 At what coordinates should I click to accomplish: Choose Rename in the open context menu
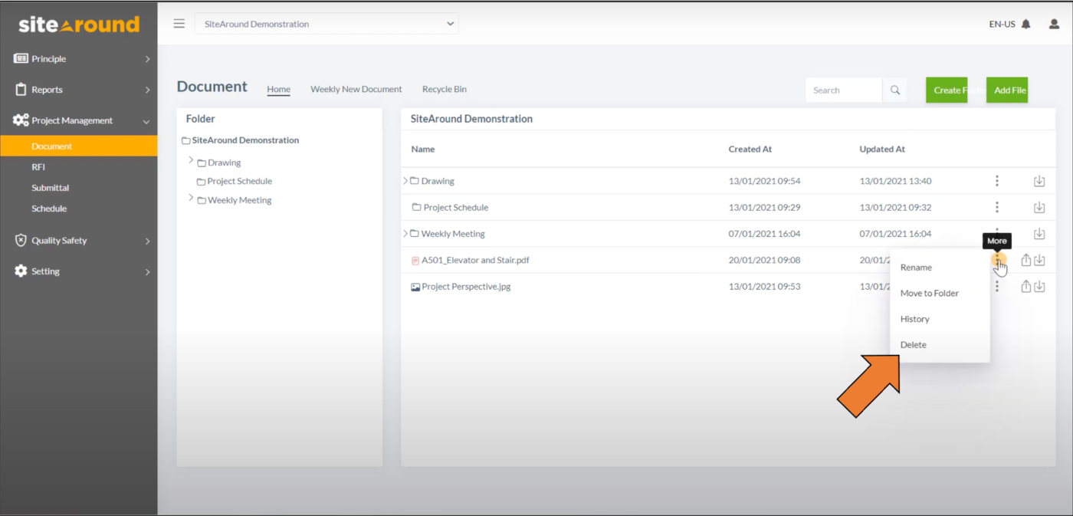coord(916,267)
